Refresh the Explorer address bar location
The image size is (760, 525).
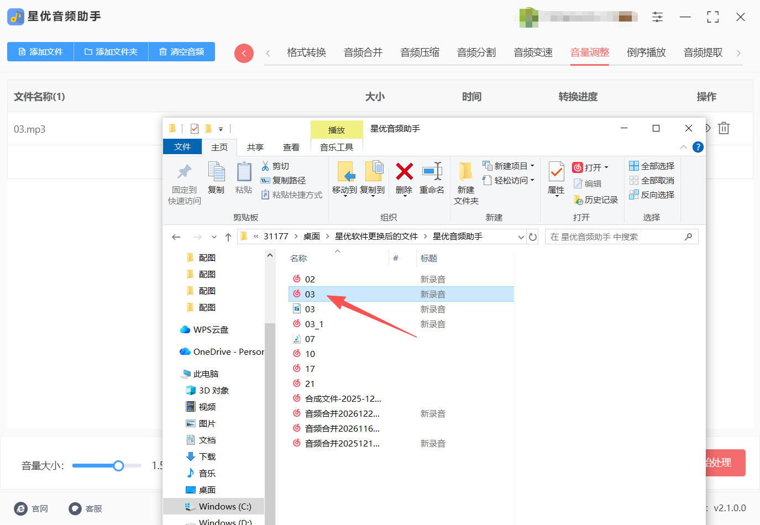[x=533, y=237]
